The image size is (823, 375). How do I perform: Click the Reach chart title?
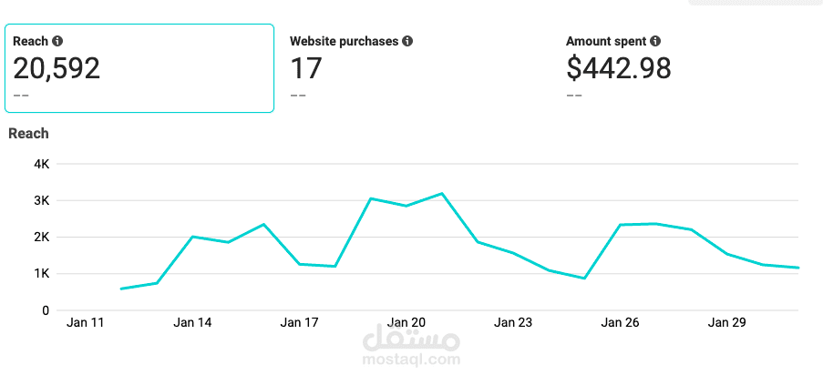click(28, 134)
